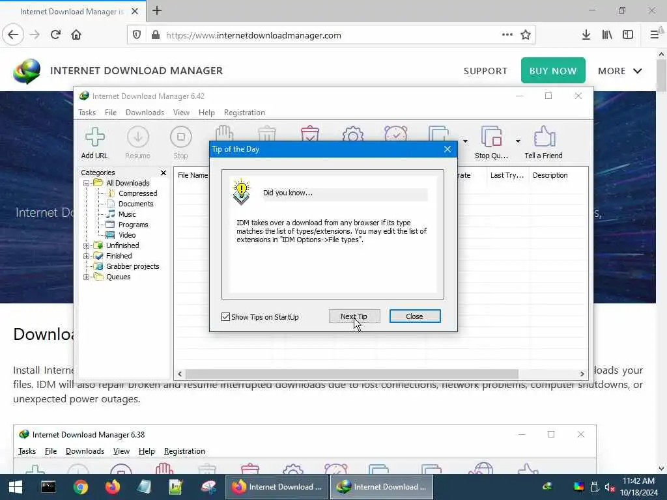Viewport: 667px width, 500px height.
Task: Reload the page in Firefox
Action: tap(56, 35)
